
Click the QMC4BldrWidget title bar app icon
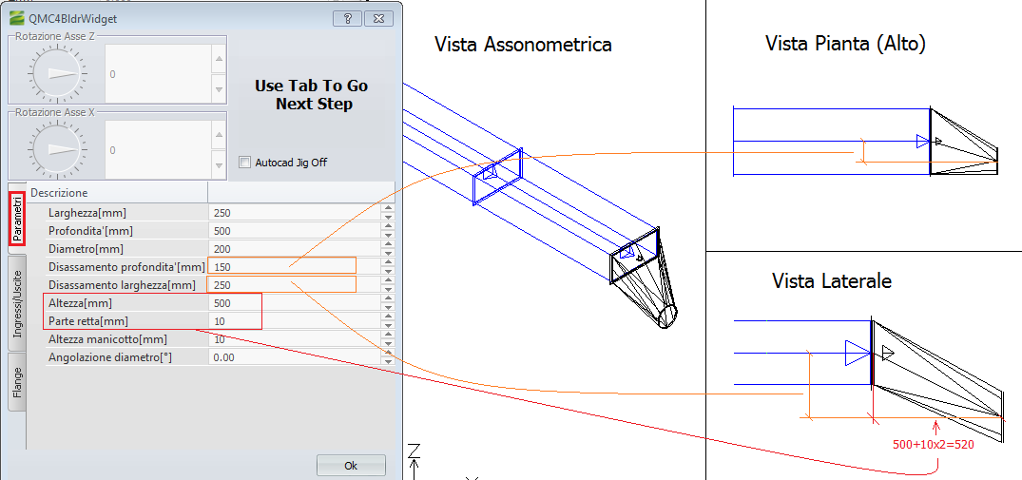click(x=15, y=17)
